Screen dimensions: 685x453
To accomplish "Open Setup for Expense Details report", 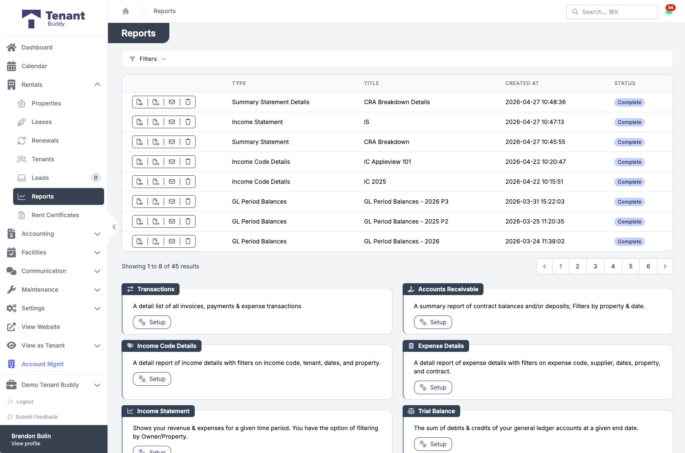I will click(433, 387).
